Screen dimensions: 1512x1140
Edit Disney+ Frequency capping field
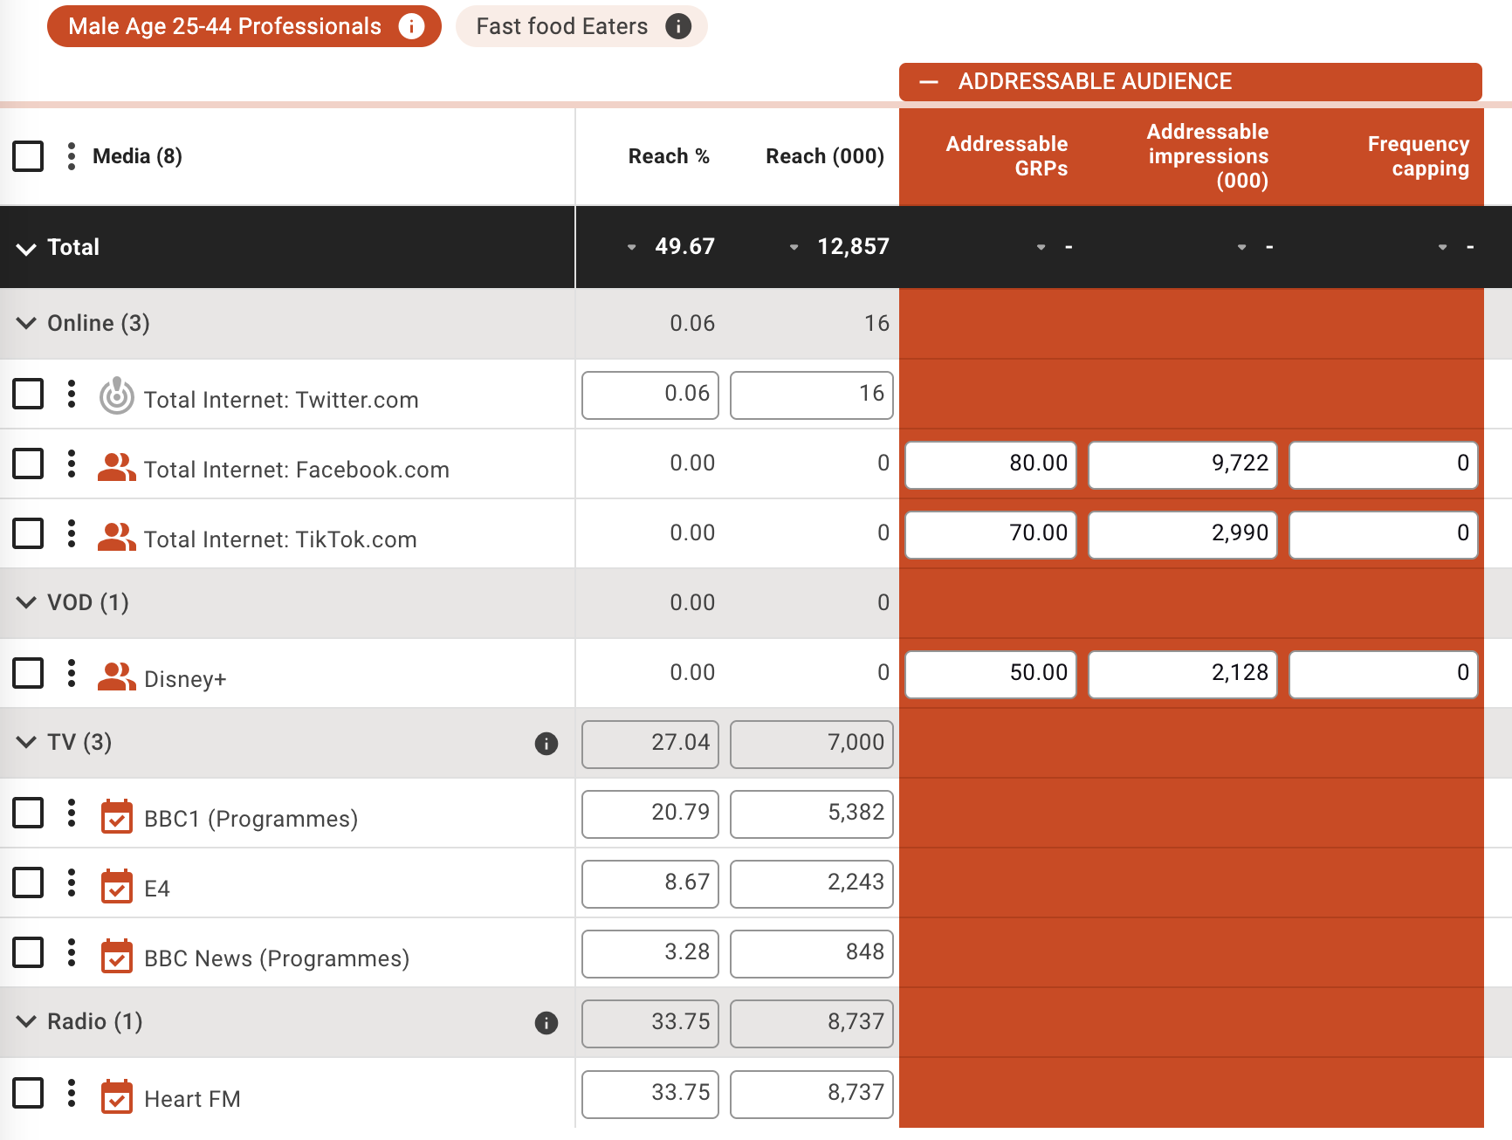tap(1384, 675)
